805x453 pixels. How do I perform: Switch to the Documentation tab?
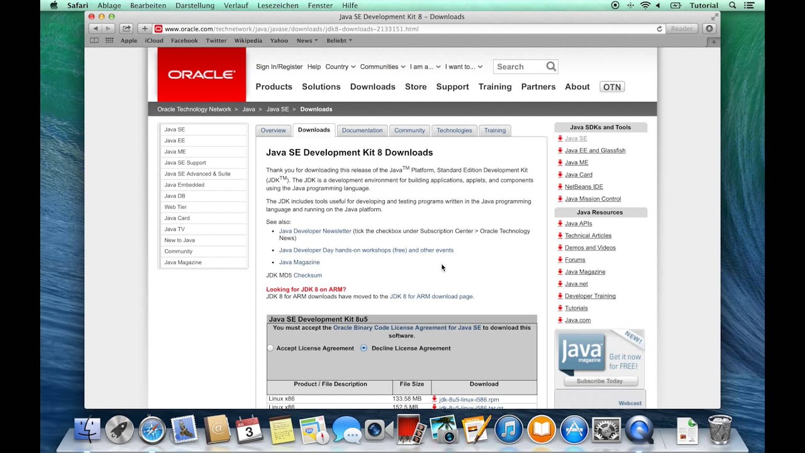tap(362, 130)
